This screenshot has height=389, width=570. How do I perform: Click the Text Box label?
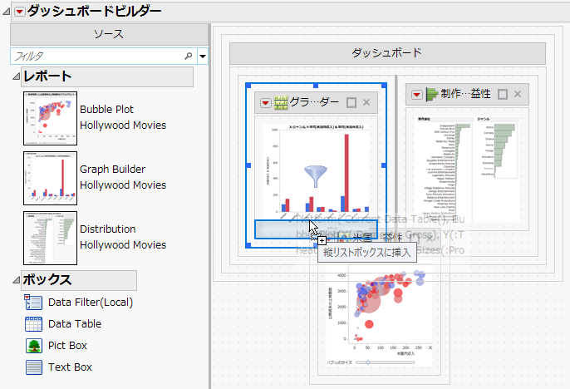point(70,367)
